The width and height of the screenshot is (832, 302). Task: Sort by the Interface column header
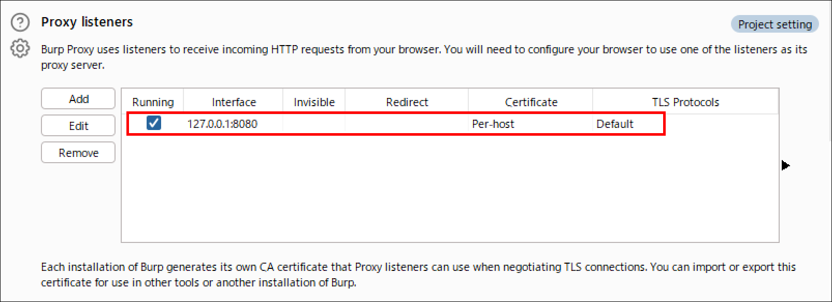(x=234, y=102)
